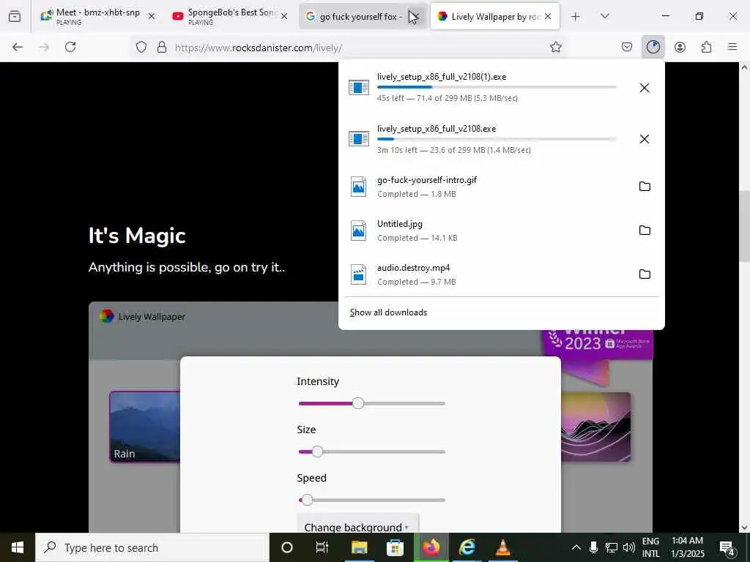Open the Action Center notifications
Viewport: 750px width, 562px height.
[x=727, y=548]
